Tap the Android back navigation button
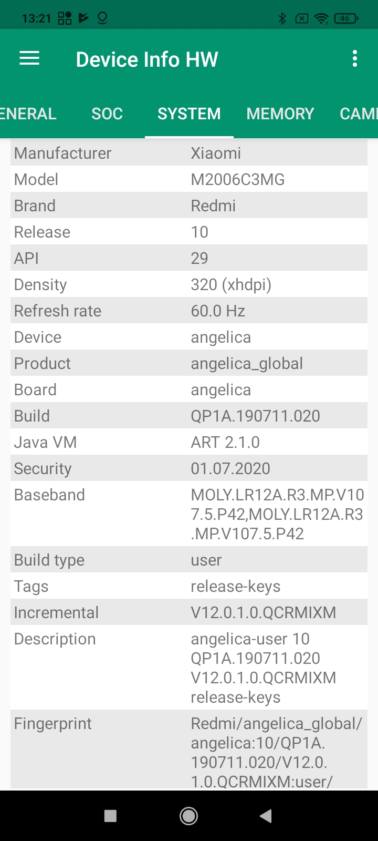 point(266,816)
